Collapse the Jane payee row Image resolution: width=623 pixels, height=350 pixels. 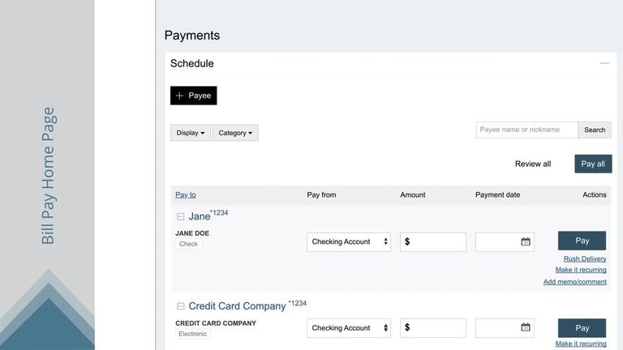181,216
